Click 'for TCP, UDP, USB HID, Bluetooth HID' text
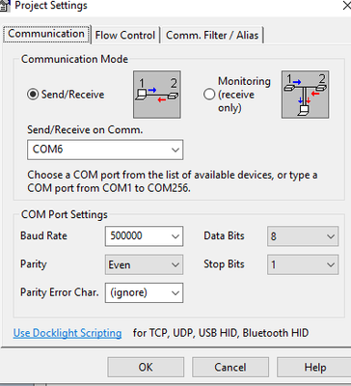The image size is (351, 386). (x=221, y=333)
